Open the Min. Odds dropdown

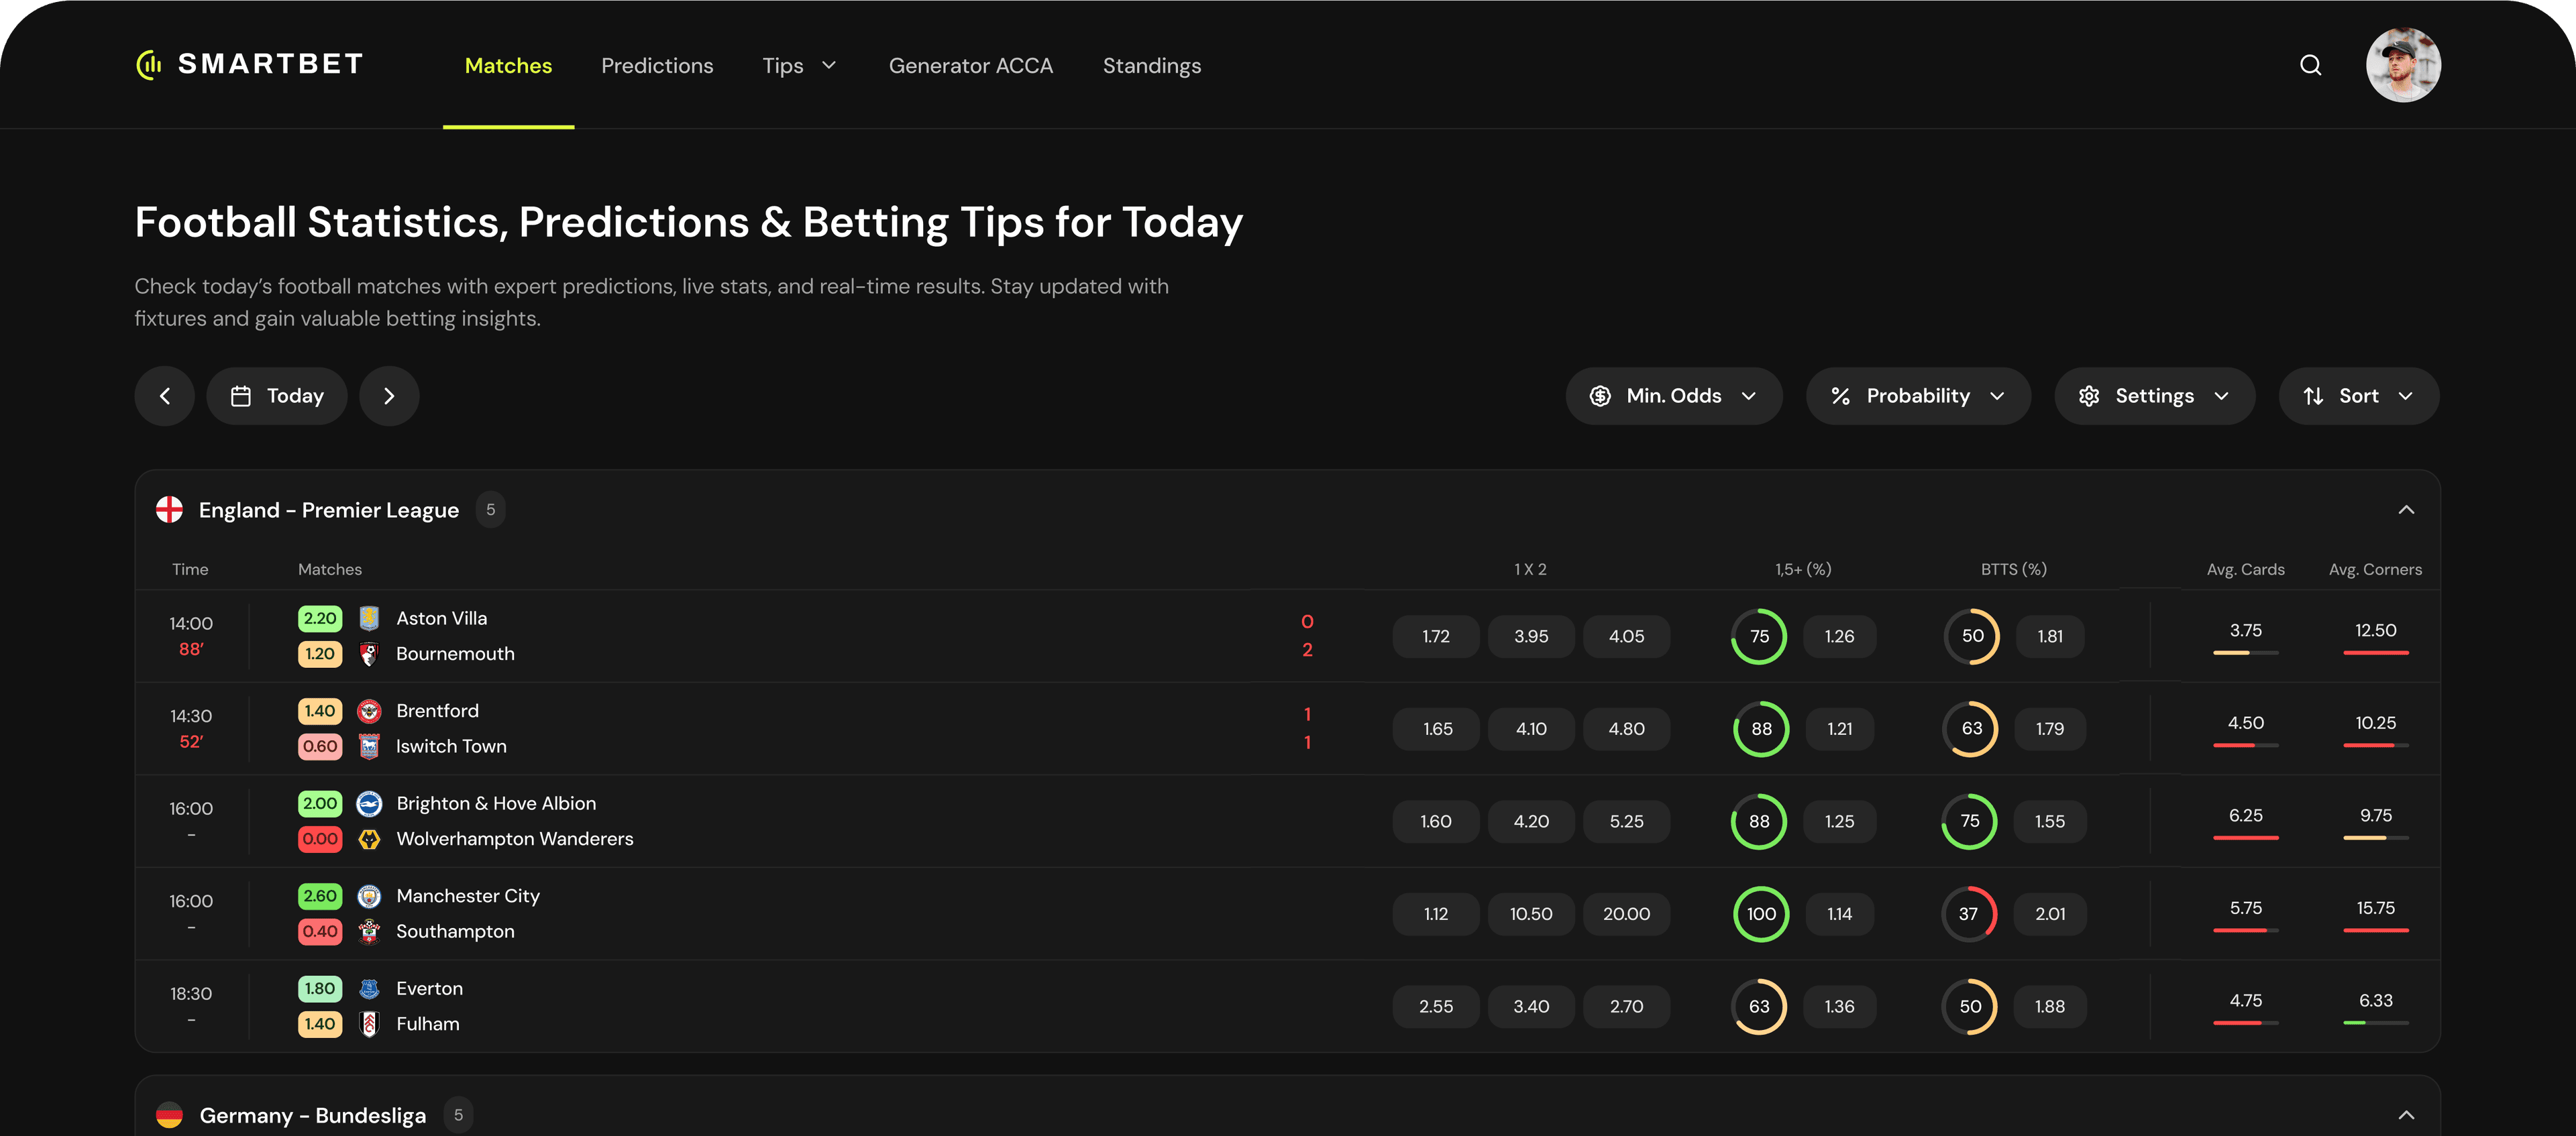coord(1673,396)
